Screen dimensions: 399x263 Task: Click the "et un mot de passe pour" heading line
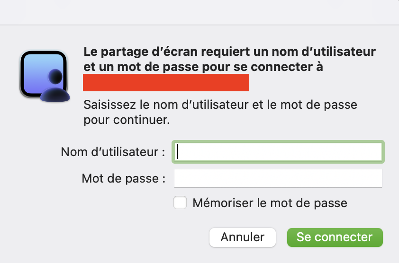click(x=156, y=67)
